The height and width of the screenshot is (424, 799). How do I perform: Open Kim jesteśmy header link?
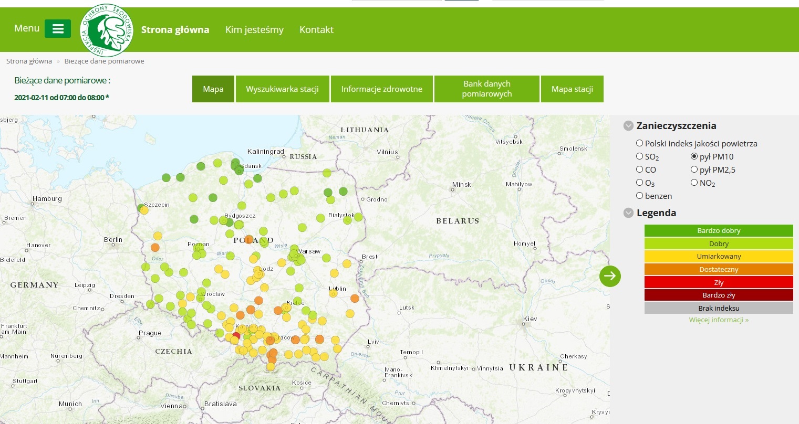tap(254, 30)
